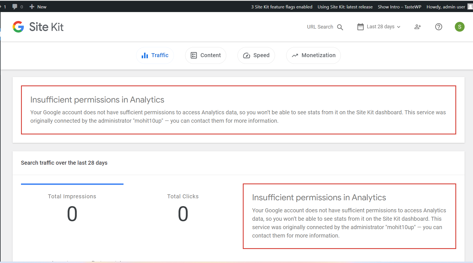The width and height of the screenshot is (473, 263).
Task: Switch to the Speed tab
Action: click(x=256, y=55)
